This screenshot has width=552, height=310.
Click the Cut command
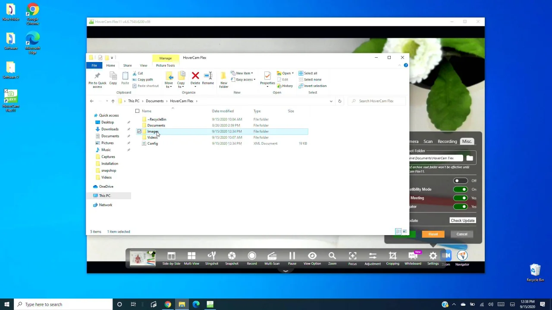point(138,73)
